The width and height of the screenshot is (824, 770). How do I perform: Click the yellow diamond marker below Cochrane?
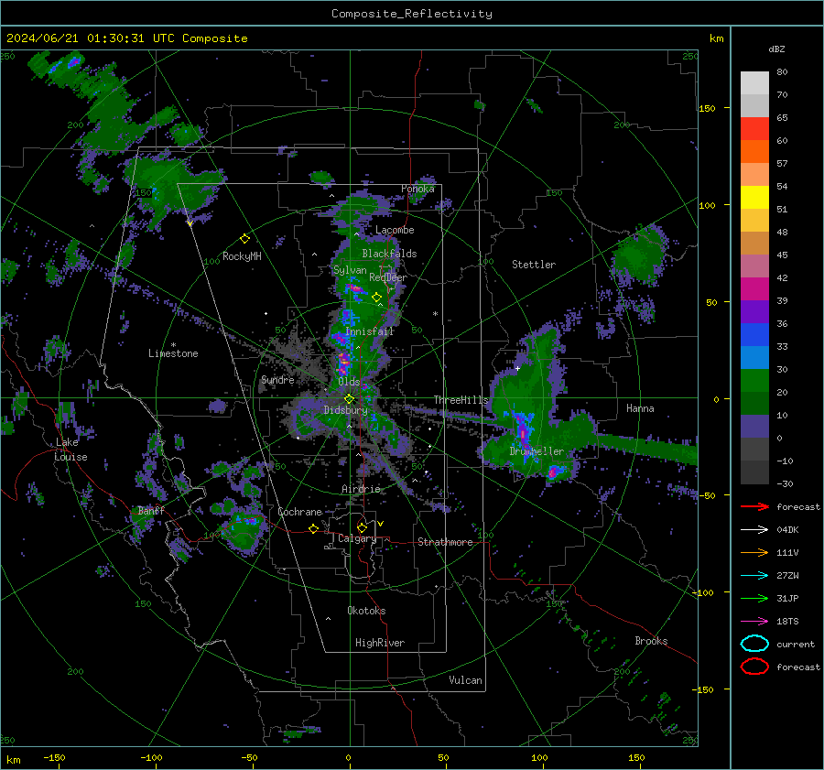click(x=314, y=528)
